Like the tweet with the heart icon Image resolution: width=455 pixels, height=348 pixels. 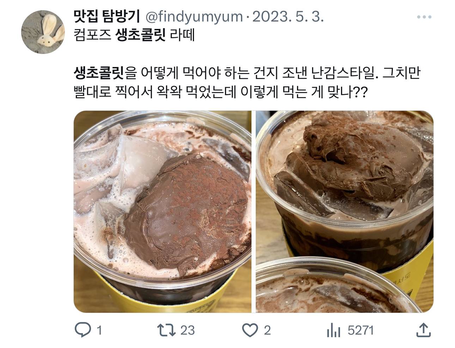coord(250,330)
